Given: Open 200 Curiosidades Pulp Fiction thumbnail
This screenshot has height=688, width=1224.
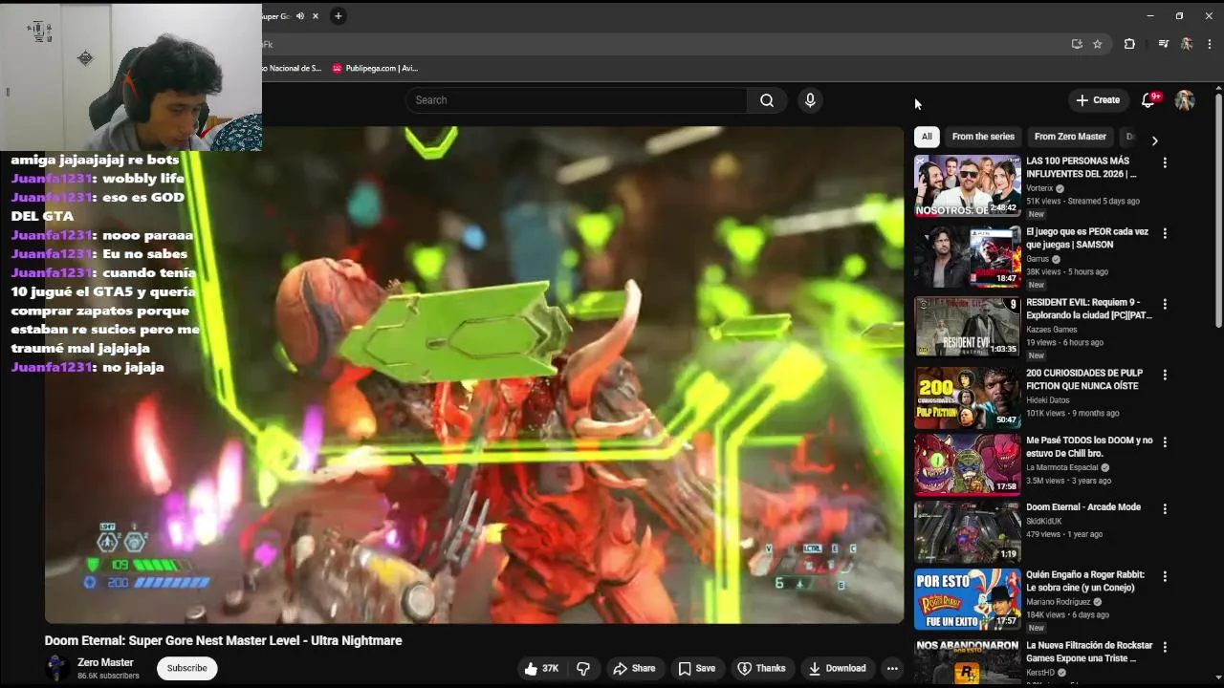Looking at the screenshot, I should pyautogui.click(x=968, y=398).
